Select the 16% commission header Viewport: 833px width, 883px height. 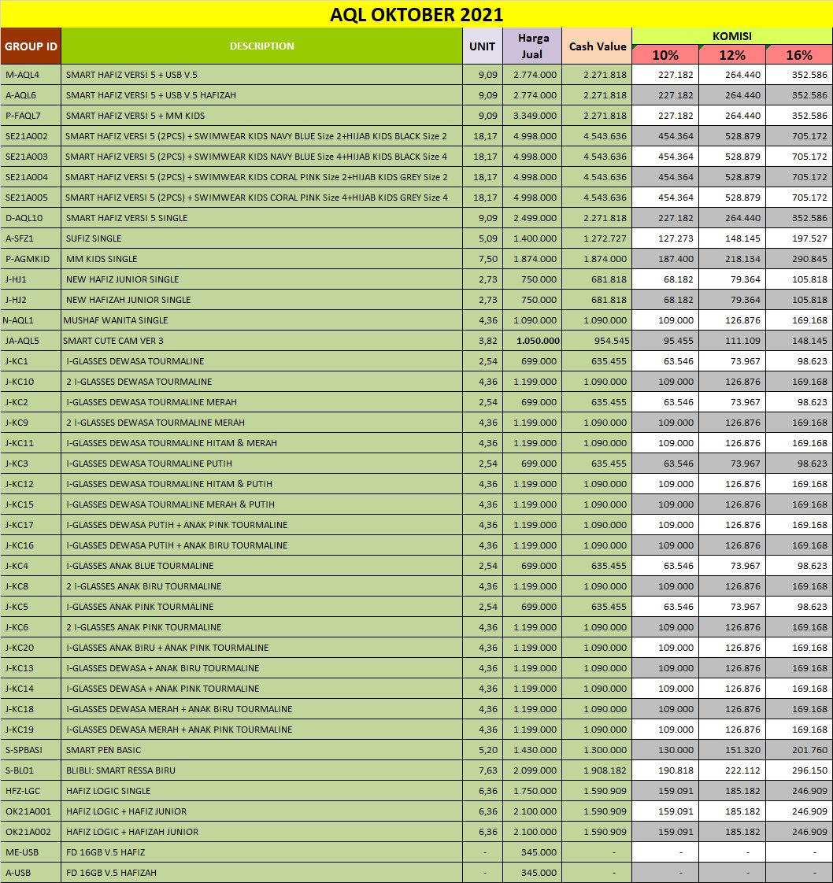pos(798,55)
